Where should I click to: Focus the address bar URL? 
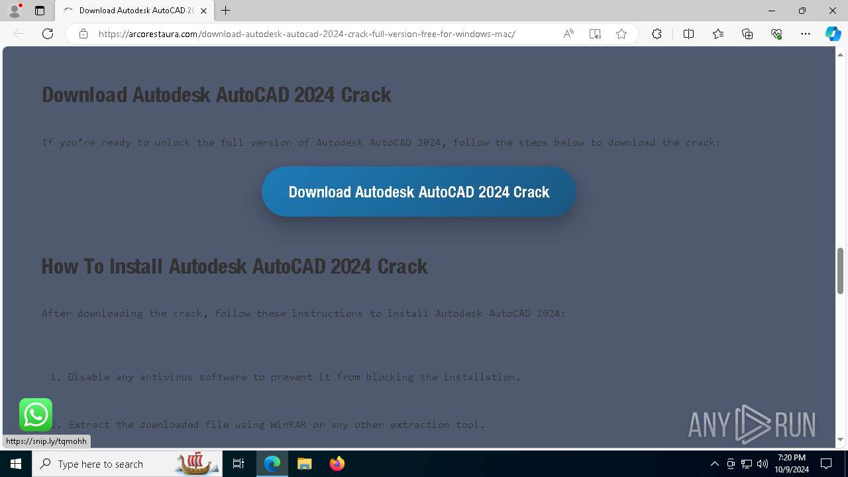(x=307, y=34)
